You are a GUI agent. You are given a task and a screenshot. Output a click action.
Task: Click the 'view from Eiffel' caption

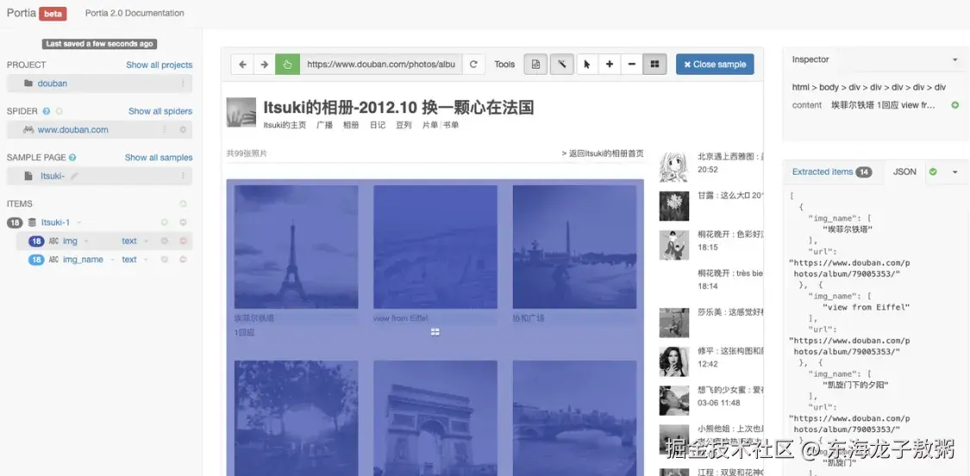click(399, 318)
